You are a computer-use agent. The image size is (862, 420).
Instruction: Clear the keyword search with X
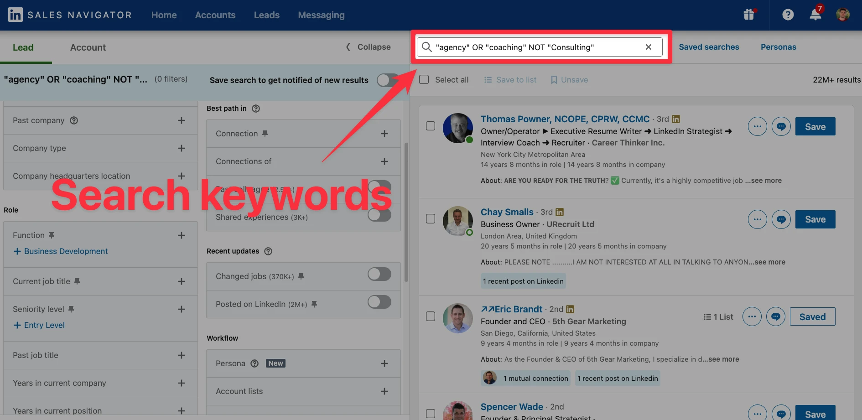[x=648, y=47]
